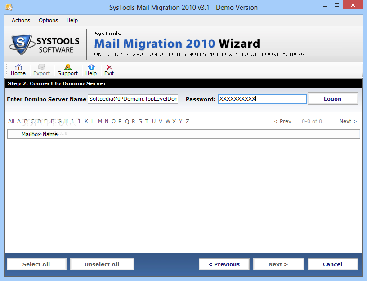Filter mailboxes by letter T
This screenshot has height=281, width=367.
pyautogui.click(x=147, y=121)
